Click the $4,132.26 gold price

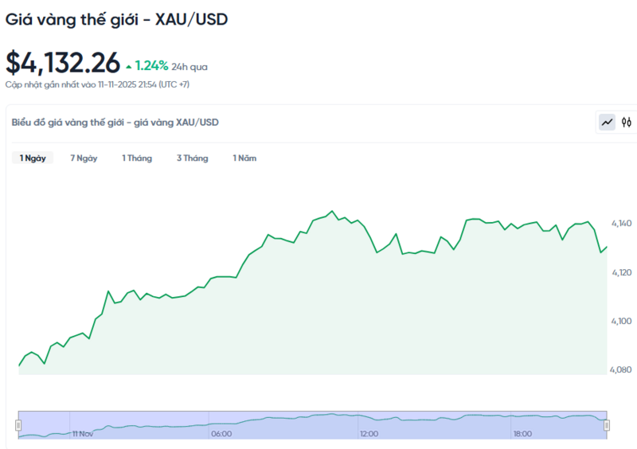click(63, 62)
